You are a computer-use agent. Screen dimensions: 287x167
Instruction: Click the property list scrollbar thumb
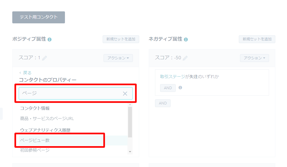[130, 122]
